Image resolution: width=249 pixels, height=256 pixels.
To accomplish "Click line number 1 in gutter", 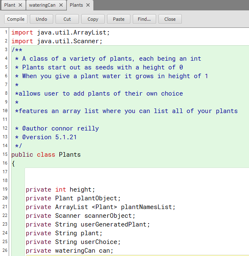I will (6, 32).
